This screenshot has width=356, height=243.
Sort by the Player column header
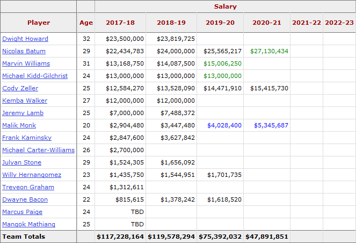point(39,23)
